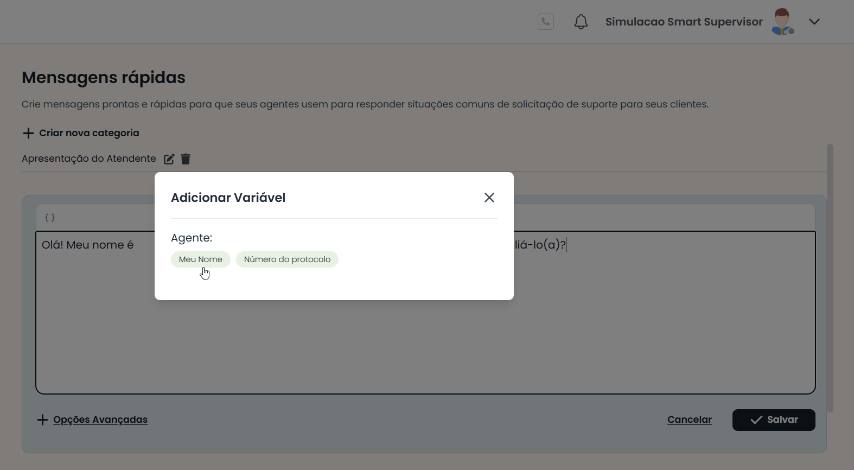
Task: Delete category using the trash icon
Action: 186,159
